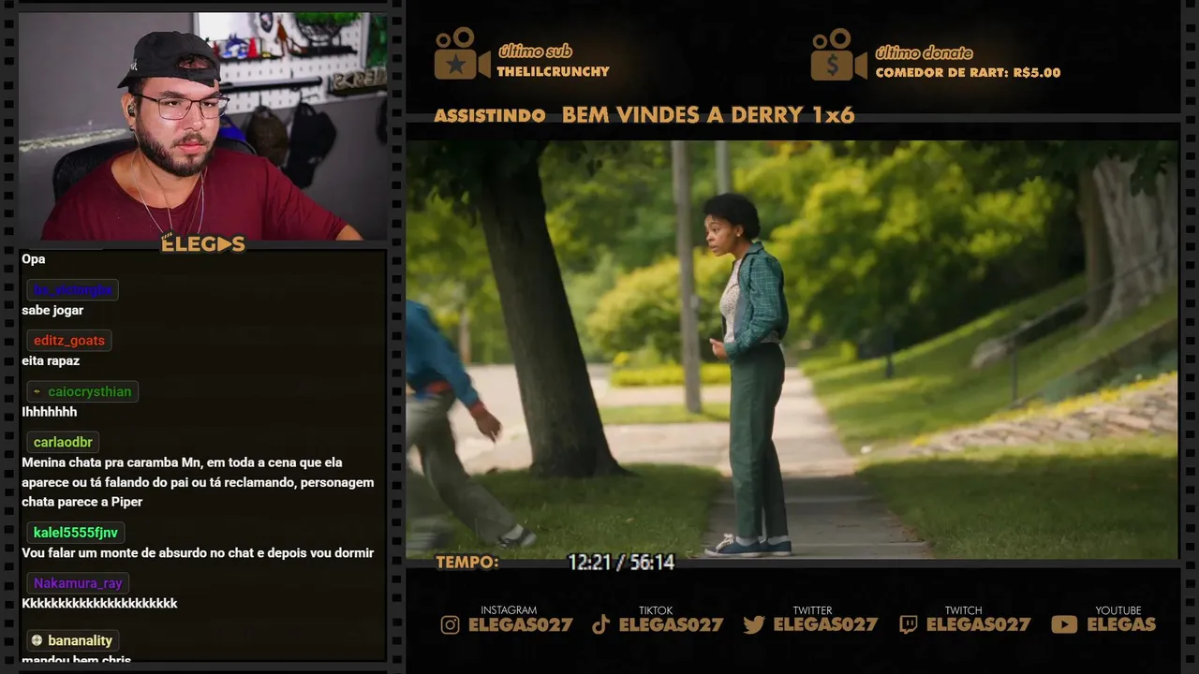This screenshot has height=674, width=1199.
Task: Click the chat message 'Ihhhhhhh'
Action: pos(49,412)
